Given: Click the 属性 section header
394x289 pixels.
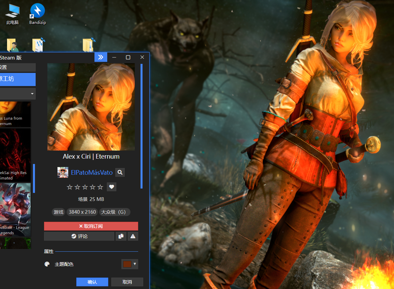Looking at the screenshot, I should coord(49,252).
